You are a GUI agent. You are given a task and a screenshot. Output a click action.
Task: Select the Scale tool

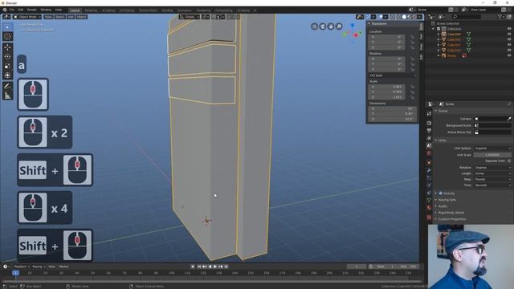click(x=7, y=66)
